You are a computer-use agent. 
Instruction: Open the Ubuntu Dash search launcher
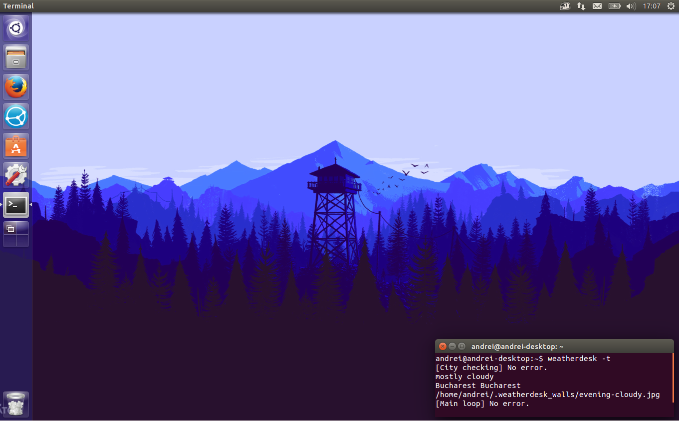click(16, 28)
